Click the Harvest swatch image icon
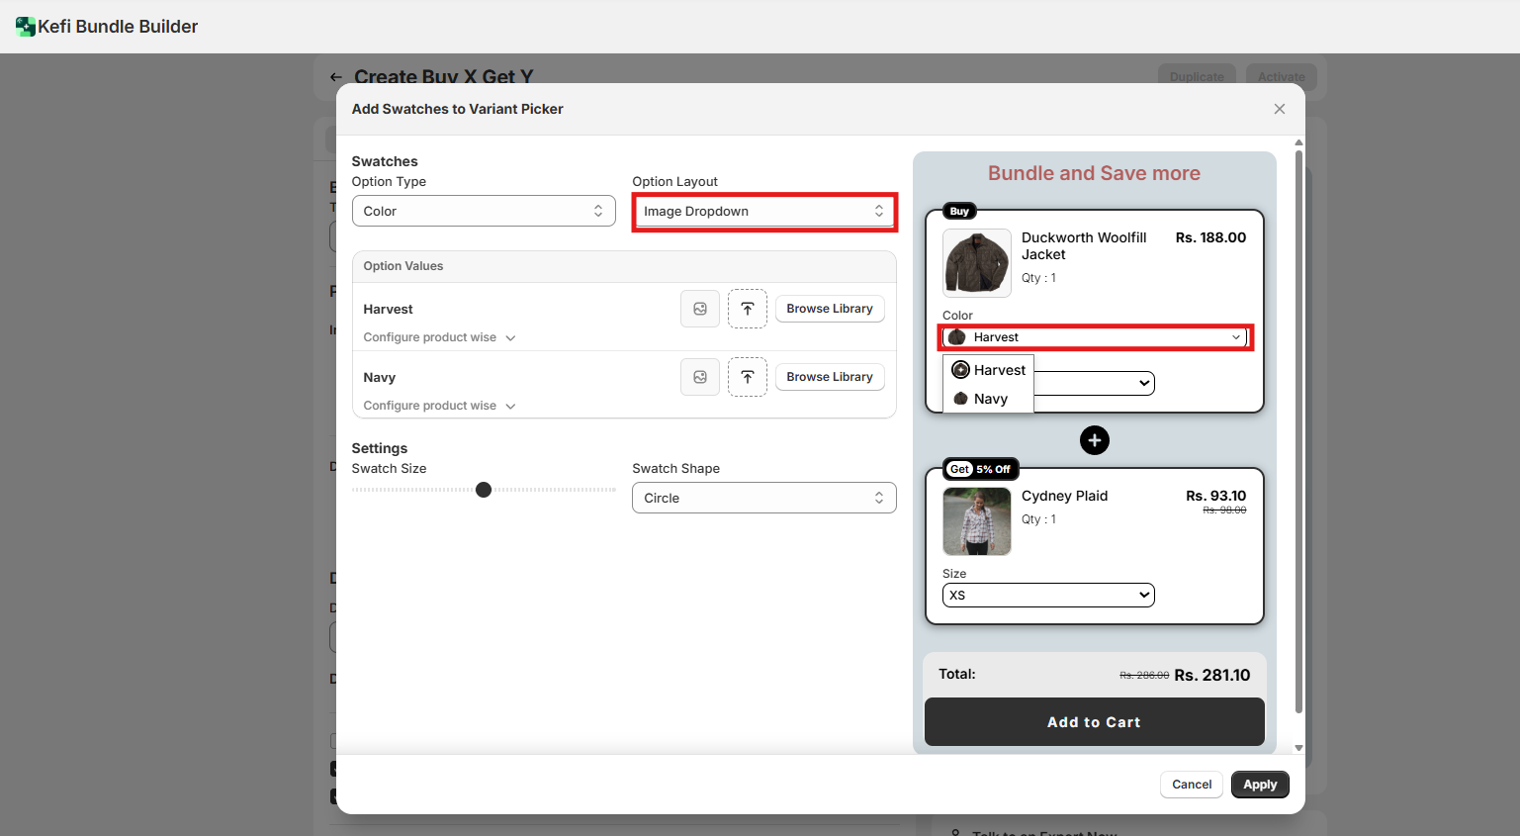1520x836 pixels. tap(700, 309)
